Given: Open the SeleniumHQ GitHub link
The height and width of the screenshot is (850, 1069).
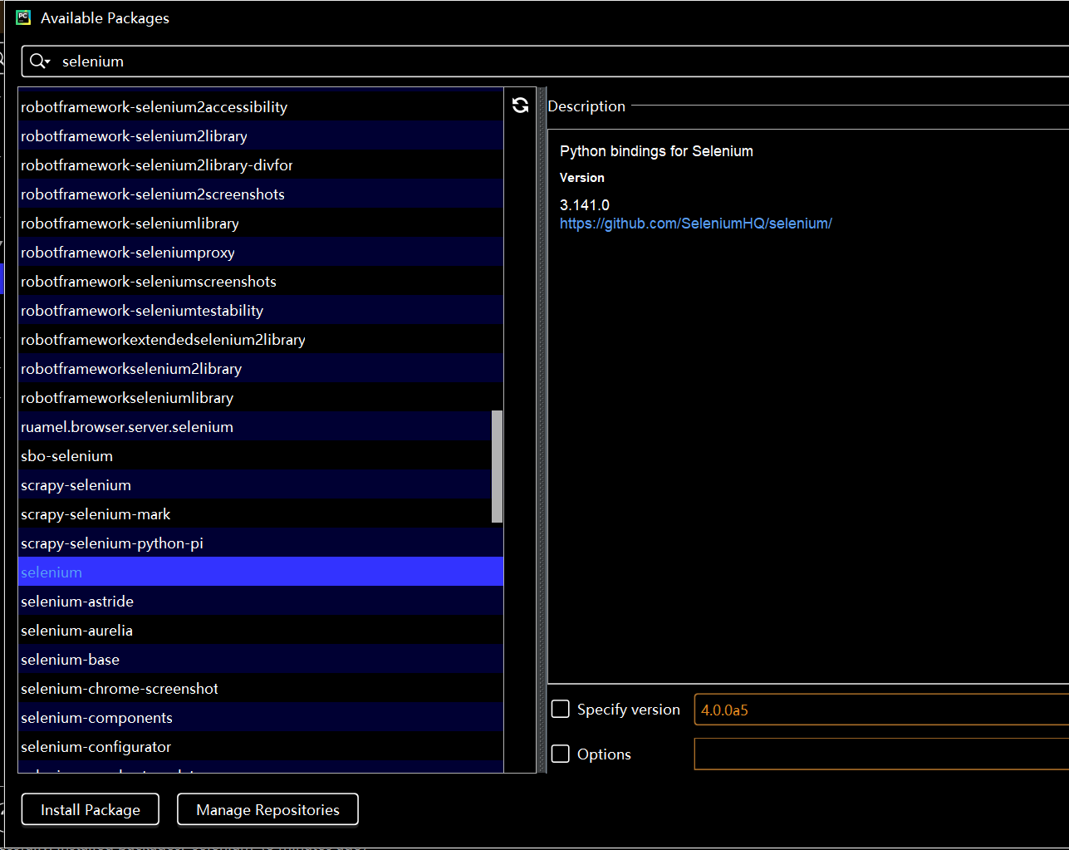Looking at the screenshot, I should click(x=696, y=224).
